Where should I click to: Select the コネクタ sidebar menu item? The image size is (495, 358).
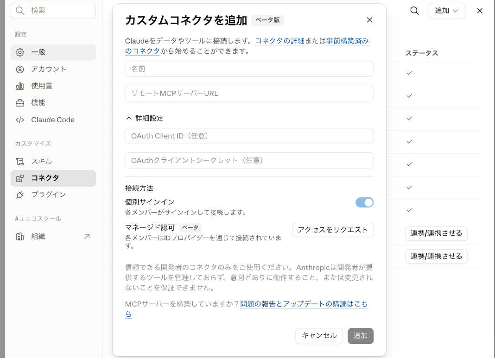[53, 178]
